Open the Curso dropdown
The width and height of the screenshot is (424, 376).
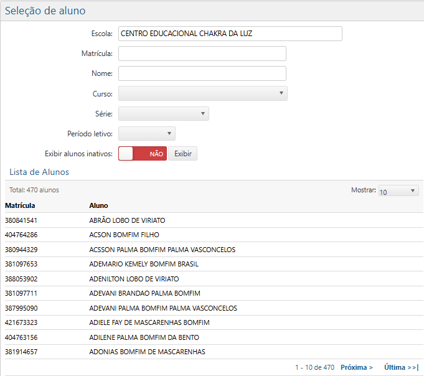click(203, 93)
